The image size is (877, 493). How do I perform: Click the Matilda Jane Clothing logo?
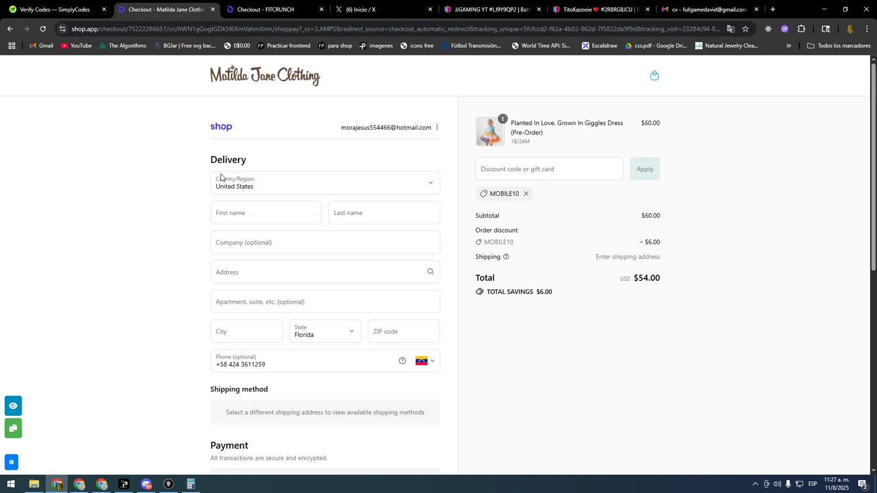coord(265,75)
